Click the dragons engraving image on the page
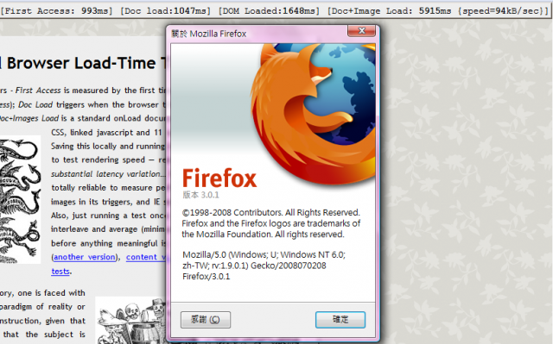This screenshot has height=344, width=553. point(20,200)
